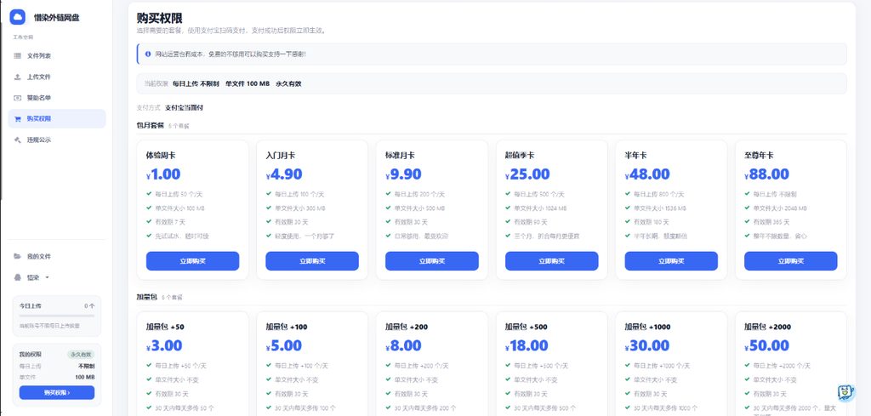Click the 每日上传 不限制 current-permission text
871x416 pixels.
pyautogui.click(x=196, y=84)
